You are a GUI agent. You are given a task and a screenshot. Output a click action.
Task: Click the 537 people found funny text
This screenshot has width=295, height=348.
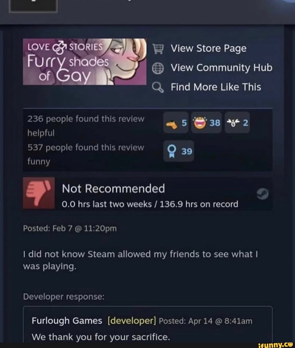[x=86, y=154]
